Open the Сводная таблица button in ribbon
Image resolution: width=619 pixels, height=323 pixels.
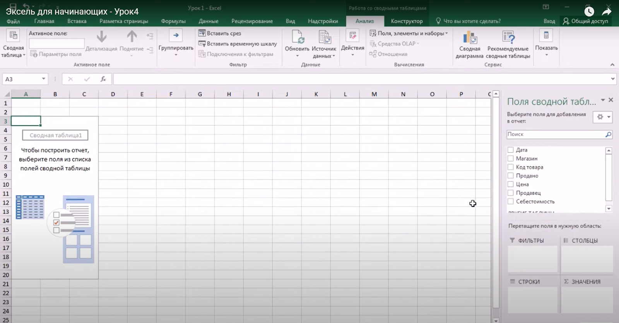13,44
